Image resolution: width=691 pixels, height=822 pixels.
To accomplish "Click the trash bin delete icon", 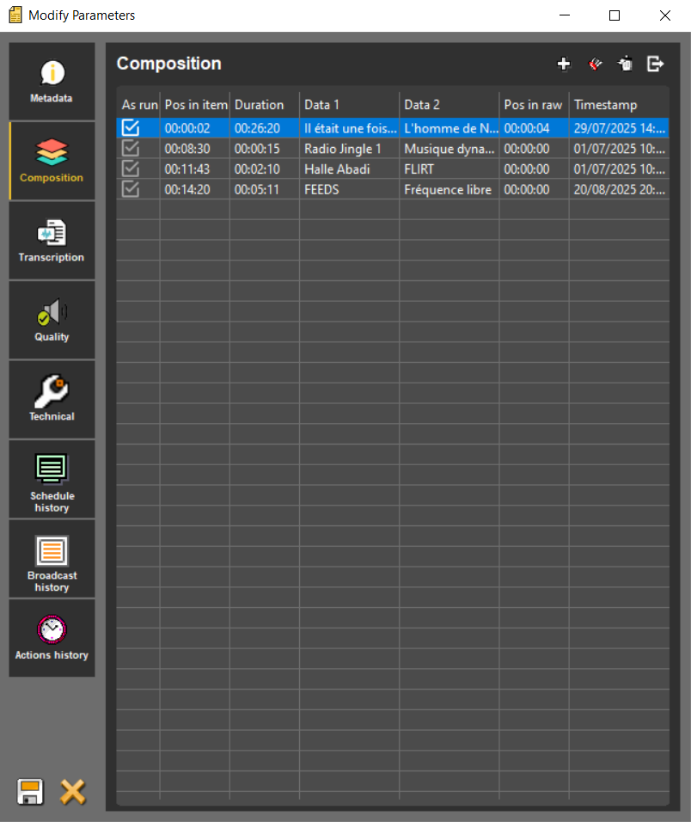I will (x=626, y=64).
